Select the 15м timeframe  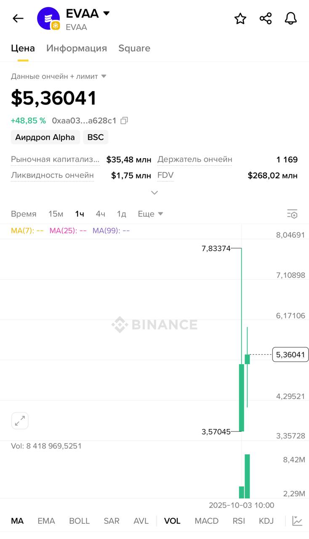[x=56, y=214]
